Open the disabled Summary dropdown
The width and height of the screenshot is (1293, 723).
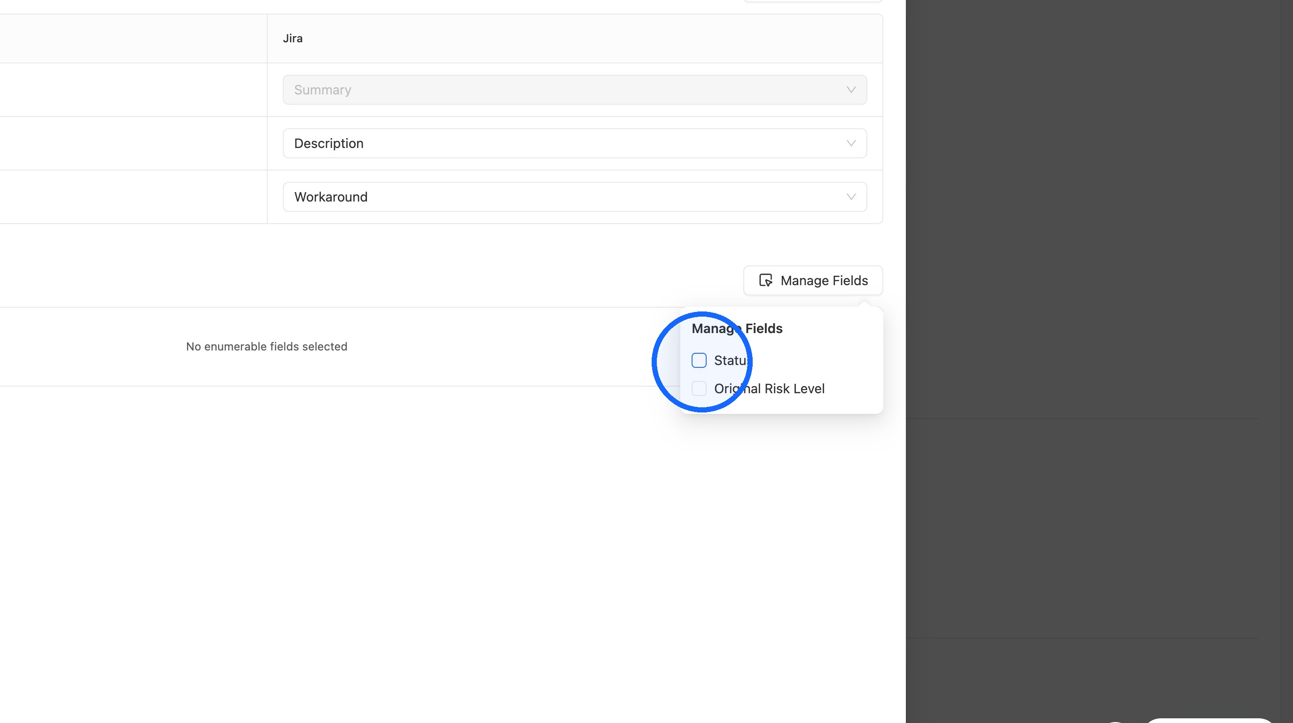coord(575,90)
